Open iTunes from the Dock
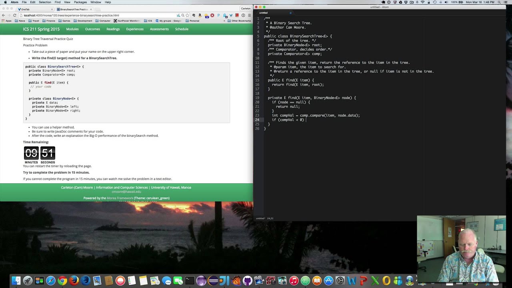The width and height of the screenshot is (512, 288). pos(294,281)
